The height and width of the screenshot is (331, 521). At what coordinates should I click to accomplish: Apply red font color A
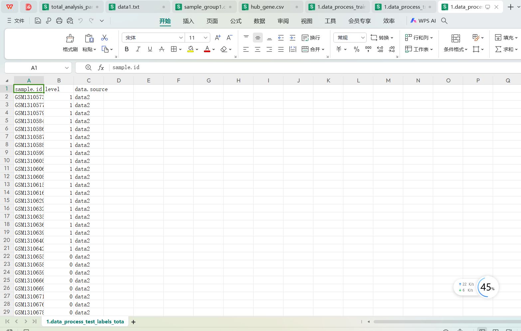coord(207,49)
